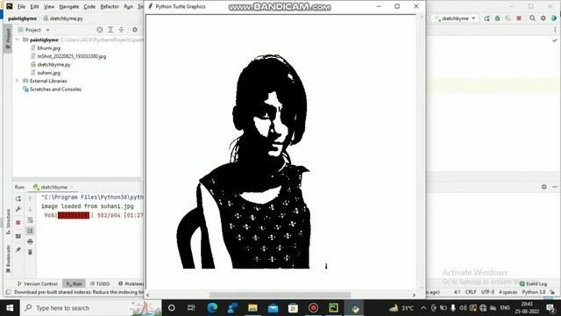561x316 pixels.
Task: Open the Navigate menu
Action: click(x=68, y=6)
